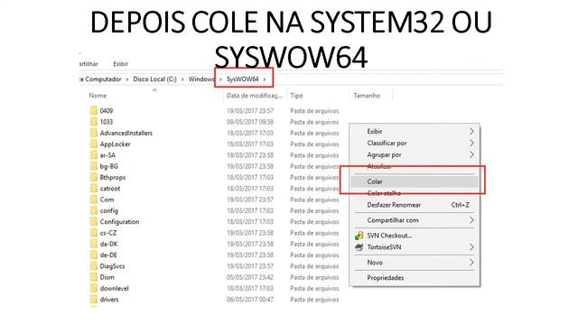
Task: Expand the TortoiseSVN submenu arrow
Action: [x=471, y=247]
